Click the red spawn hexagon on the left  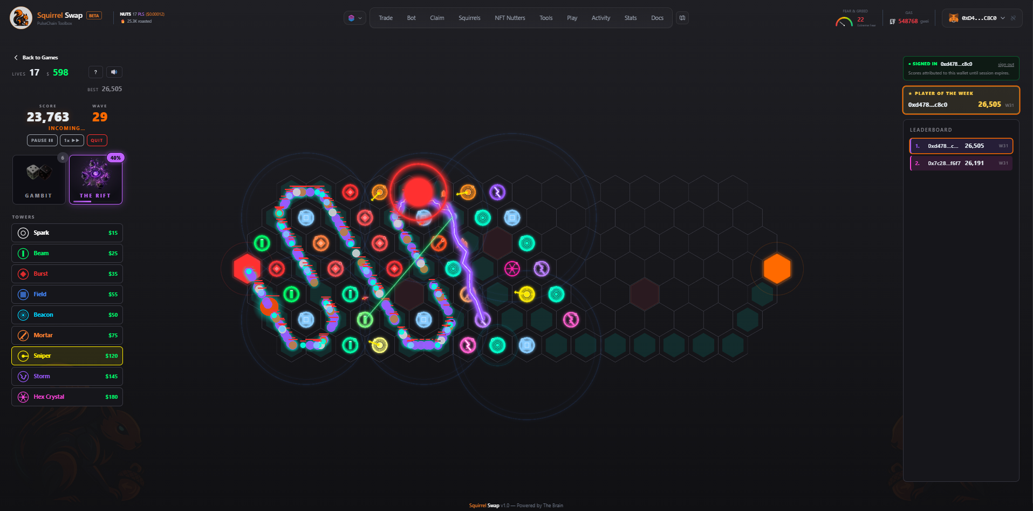[x=247, y=269]
